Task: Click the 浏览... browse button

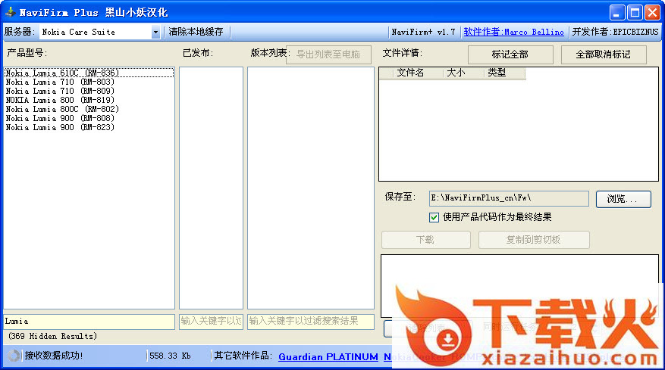Action: click(623, 199)
